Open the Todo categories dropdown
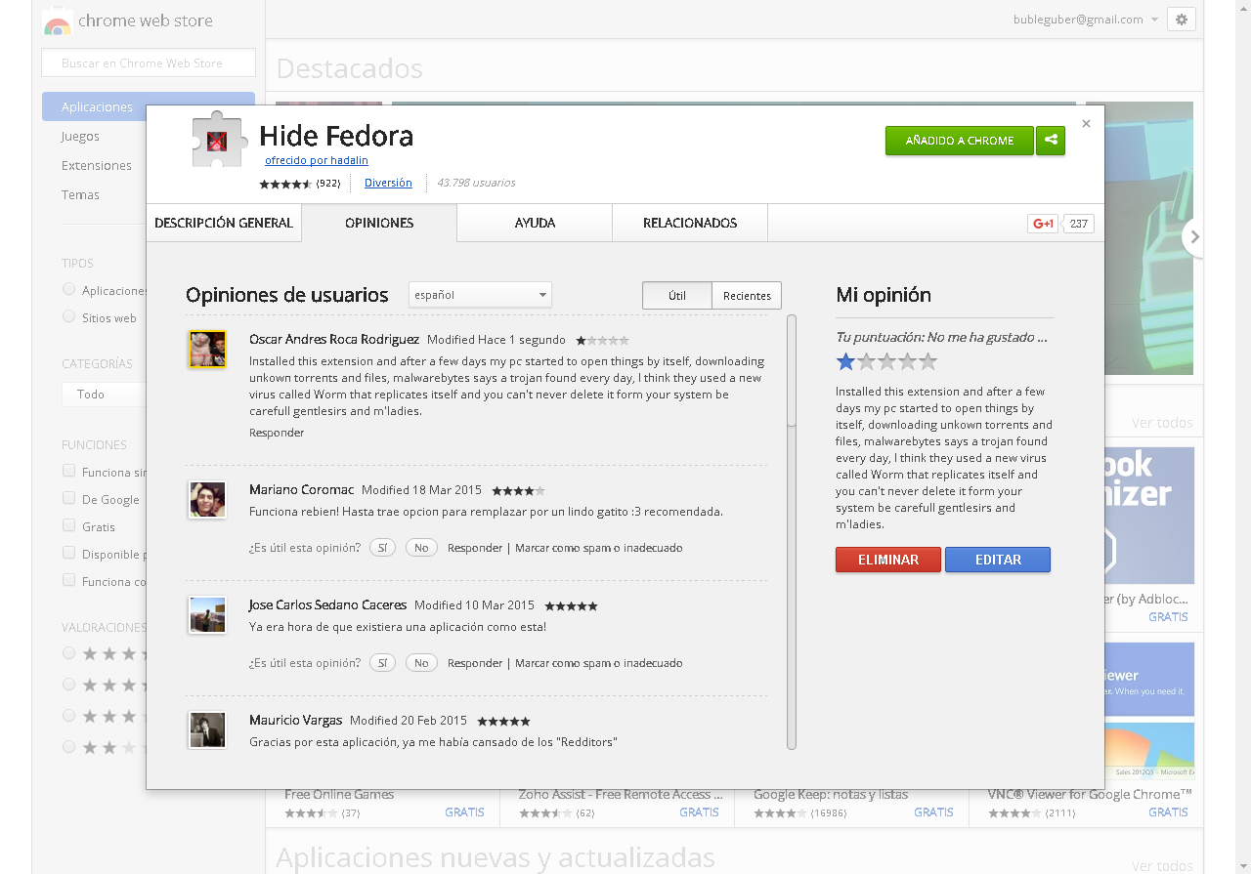The image size is (1251, 874). [x=105, y=394]
